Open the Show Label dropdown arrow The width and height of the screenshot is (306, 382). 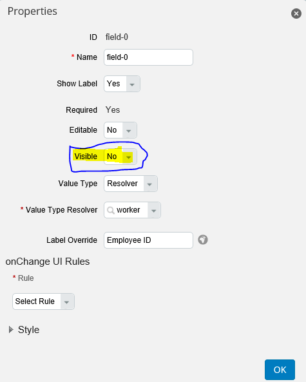133,84
